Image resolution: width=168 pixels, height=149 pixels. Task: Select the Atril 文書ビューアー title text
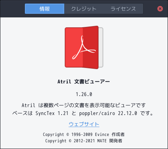(x=84, y=81)
